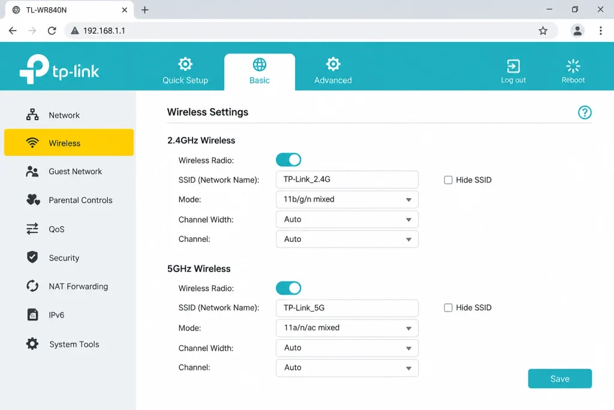Open the 2.4GHz Mode dropdown 11b/g/n mixed
Viewport: 614px width, 410px height.
(347, 199)
